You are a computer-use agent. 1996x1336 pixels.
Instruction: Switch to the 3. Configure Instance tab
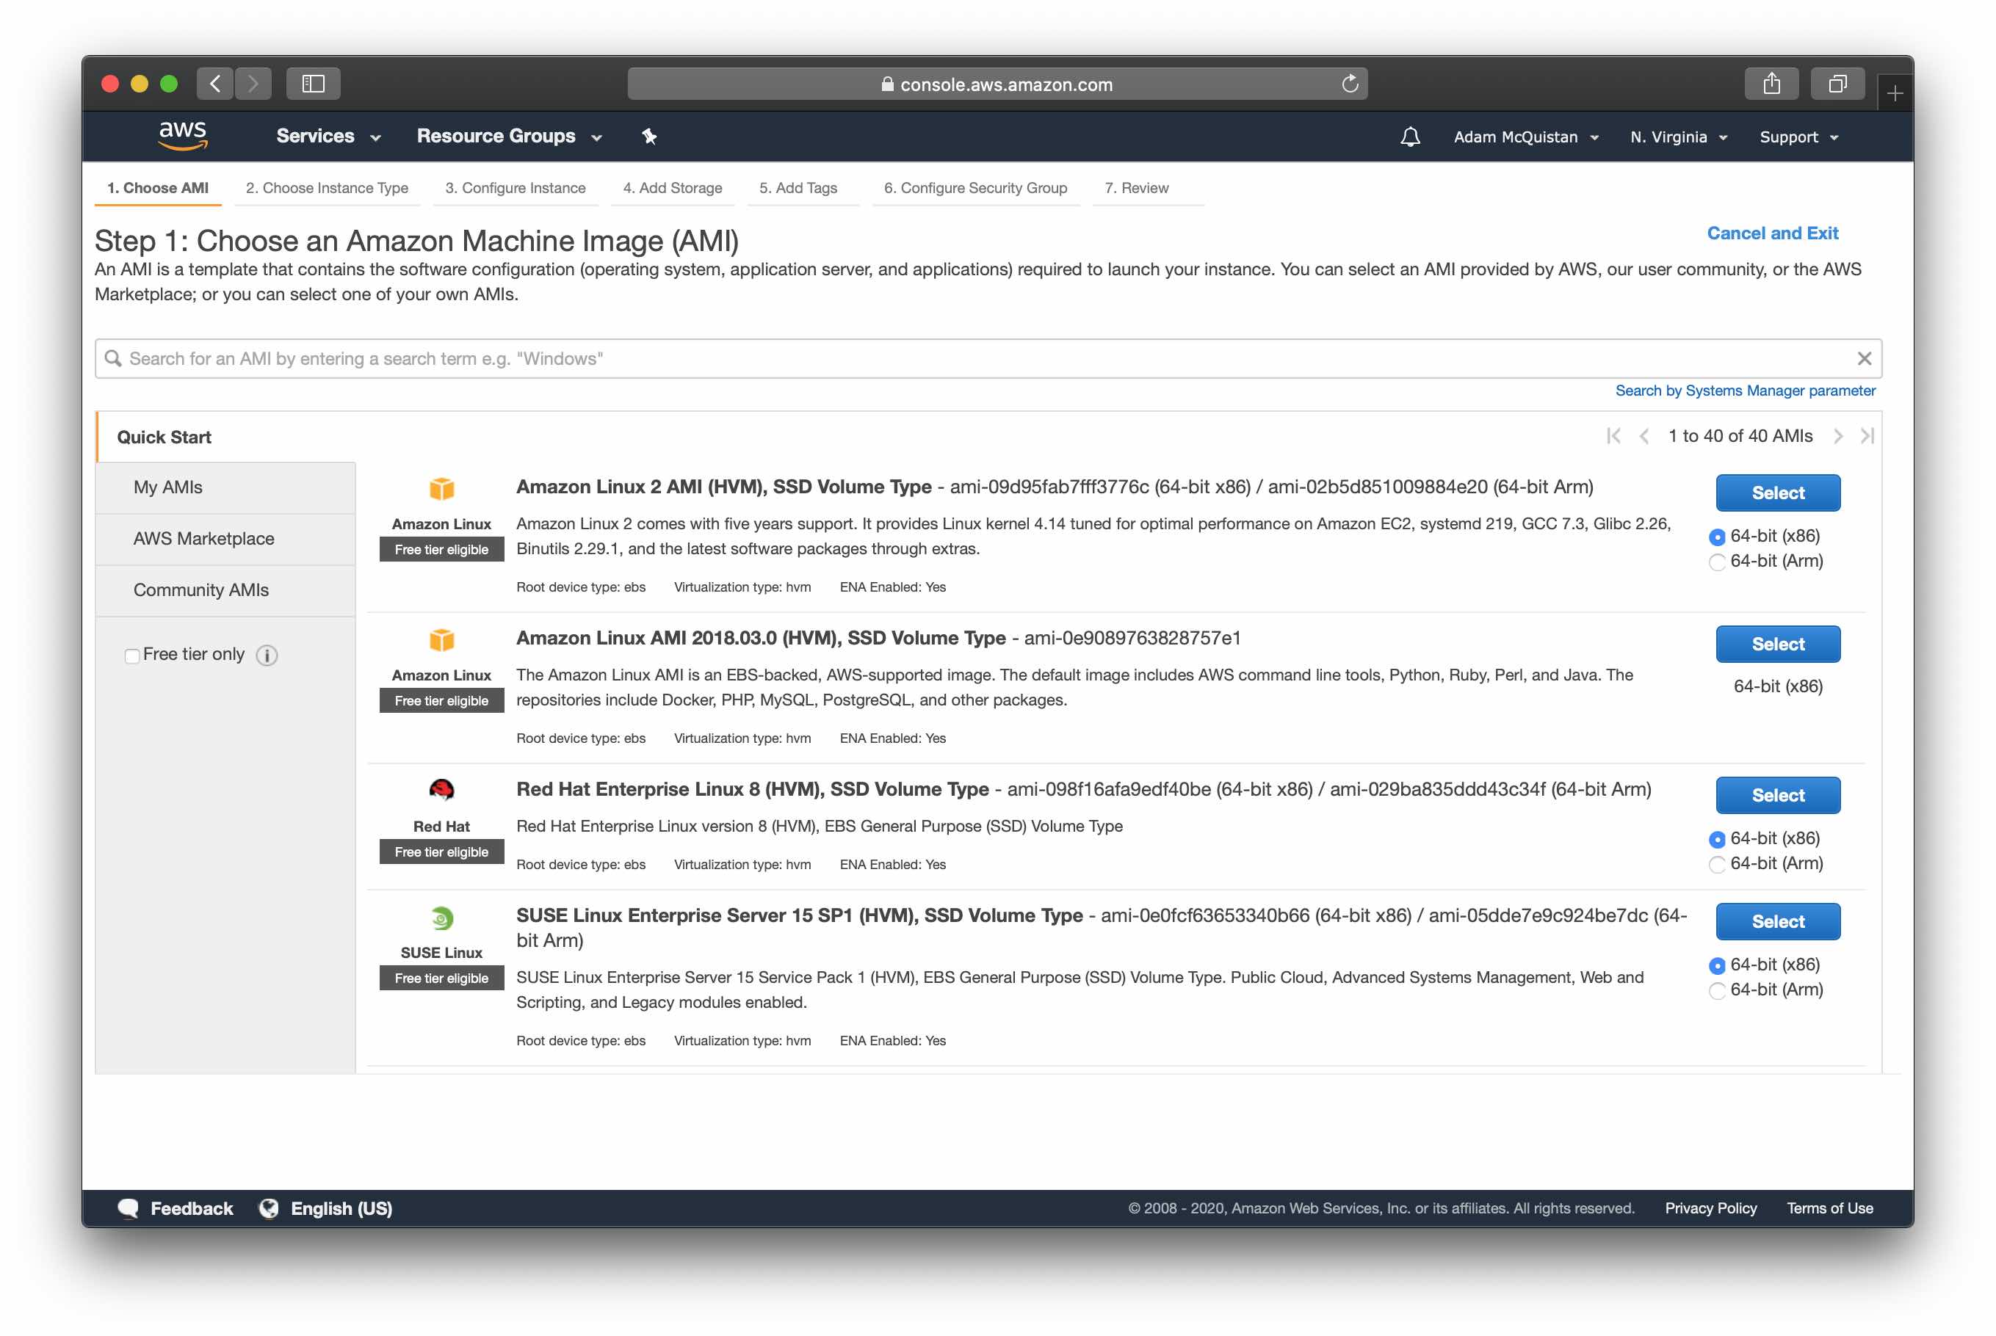coord(515,189)
